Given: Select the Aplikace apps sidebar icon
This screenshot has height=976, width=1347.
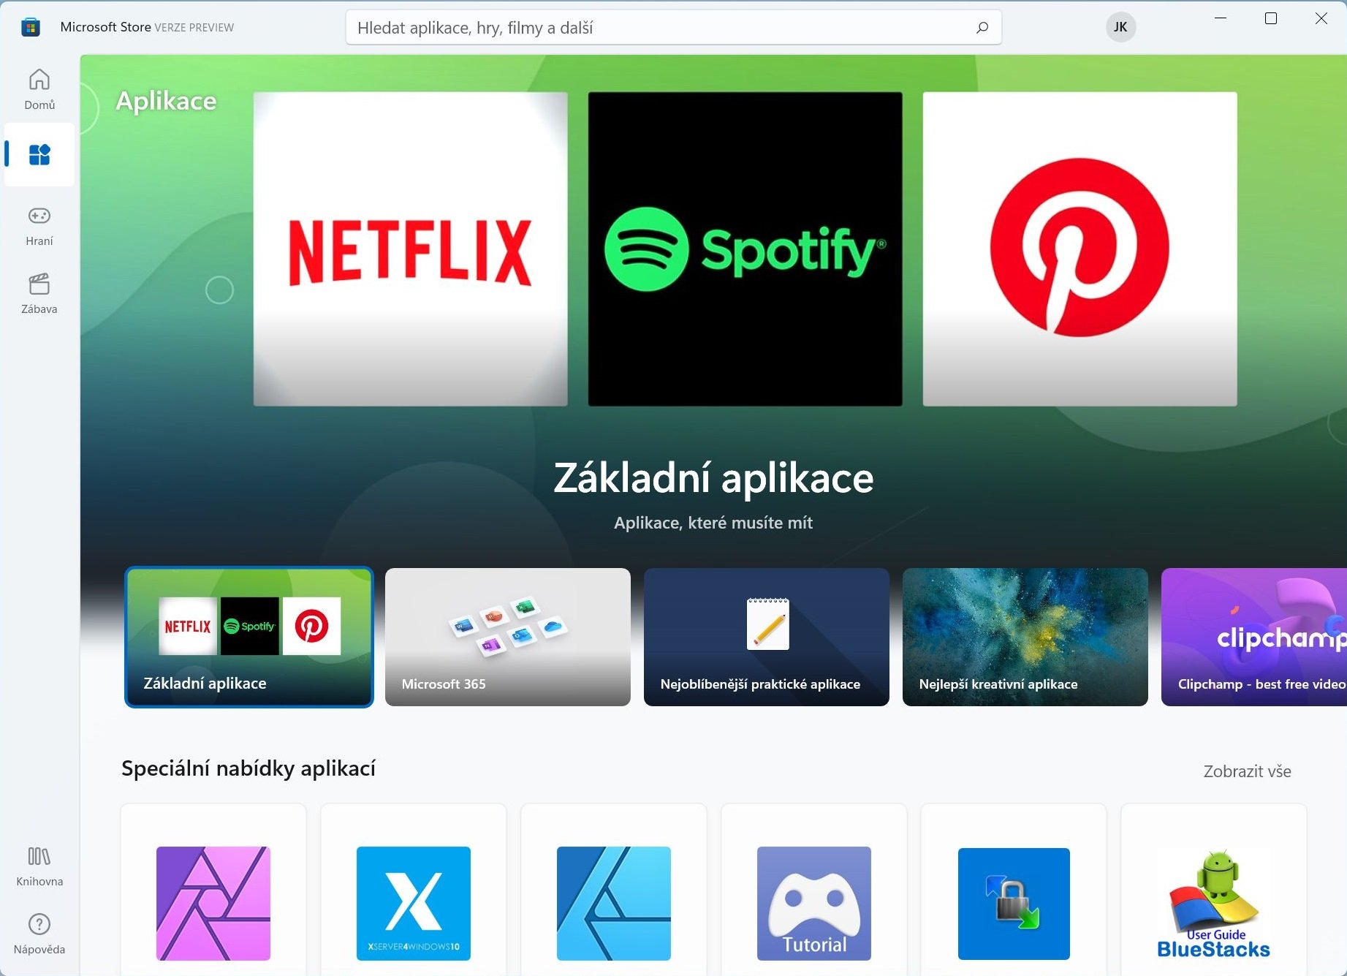Looking at the screenshot, I should pos(39,154).
